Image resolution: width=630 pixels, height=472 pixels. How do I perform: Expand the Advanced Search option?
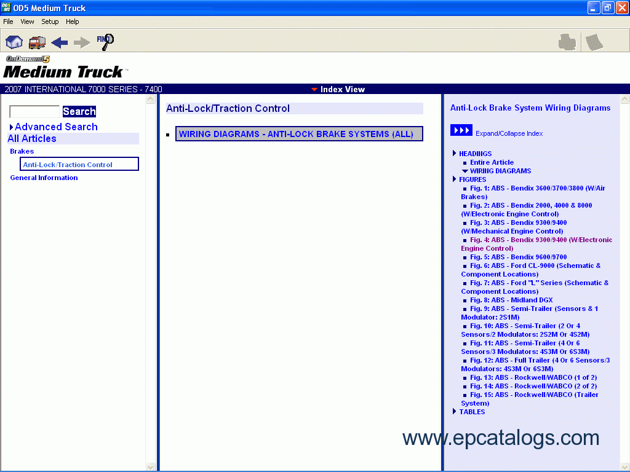pyautogui.click(x=54, y=127)
